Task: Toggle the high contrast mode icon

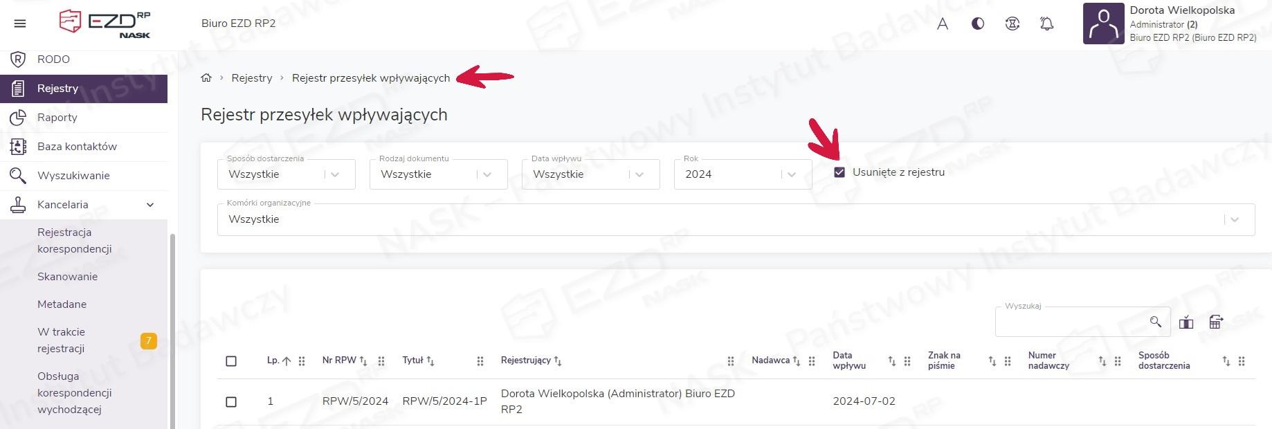Action: click(977, 24)
